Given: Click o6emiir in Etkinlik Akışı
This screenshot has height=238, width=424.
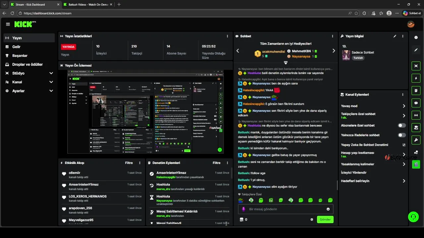Looking at the screenshot, I should (75, 173).
